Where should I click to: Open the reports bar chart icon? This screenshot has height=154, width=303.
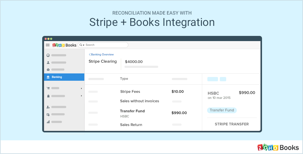point(48,122)
